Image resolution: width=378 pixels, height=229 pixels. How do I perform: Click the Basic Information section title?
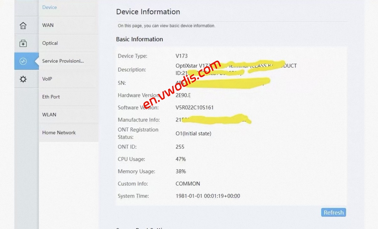tap(139, 39)
